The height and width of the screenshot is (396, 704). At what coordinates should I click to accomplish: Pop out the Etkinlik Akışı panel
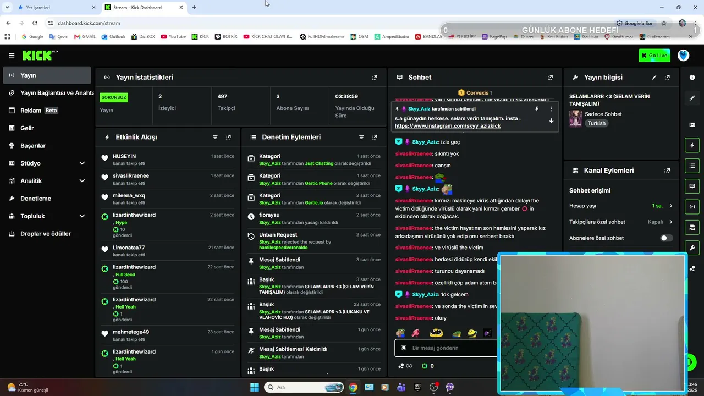228,137
